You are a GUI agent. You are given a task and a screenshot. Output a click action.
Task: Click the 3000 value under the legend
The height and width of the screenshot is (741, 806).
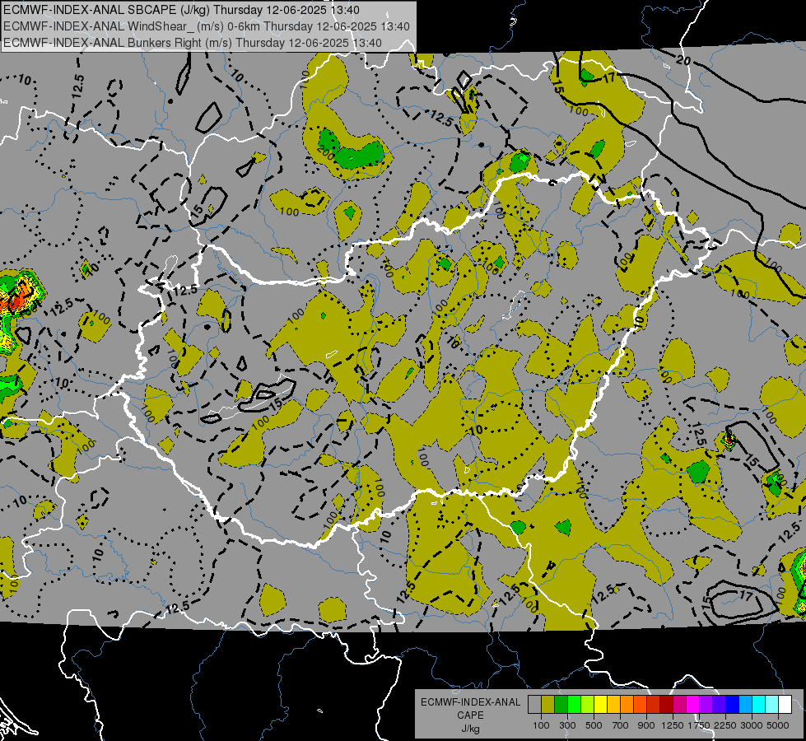pos(752,725)
